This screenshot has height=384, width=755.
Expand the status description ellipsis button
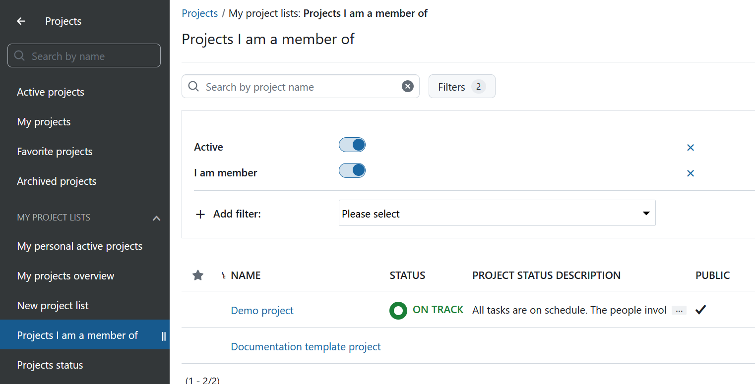[679, 311]
